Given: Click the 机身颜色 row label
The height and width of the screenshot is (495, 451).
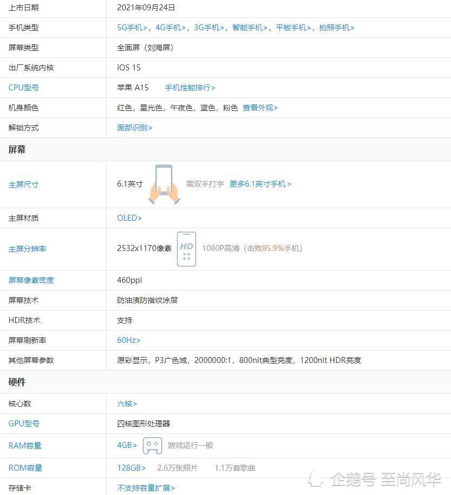Looking at the screenshot, I should (24, 108).
